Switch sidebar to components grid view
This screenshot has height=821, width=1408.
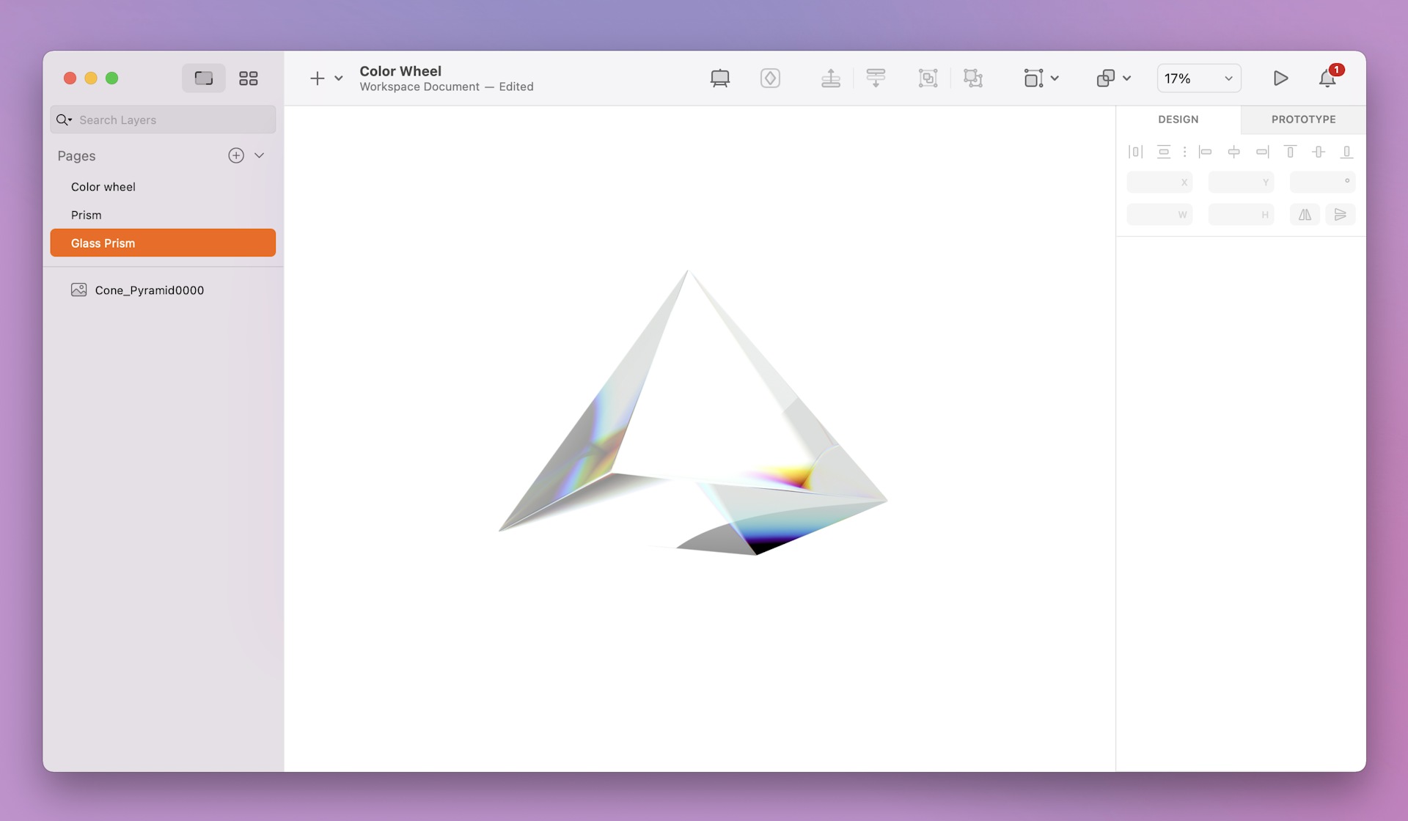(249, 78)
